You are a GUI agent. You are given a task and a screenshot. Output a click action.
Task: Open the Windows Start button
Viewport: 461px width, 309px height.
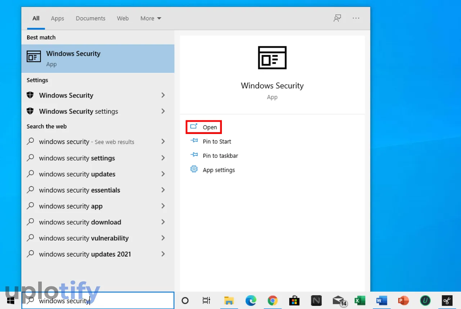point(10,300)
